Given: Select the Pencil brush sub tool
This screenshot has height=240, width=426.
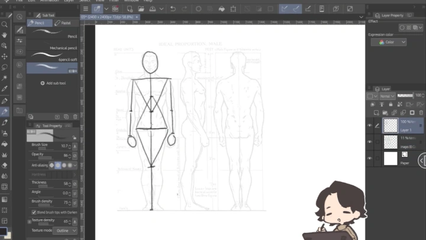Looking at the screenshot, I should point(52,33).
